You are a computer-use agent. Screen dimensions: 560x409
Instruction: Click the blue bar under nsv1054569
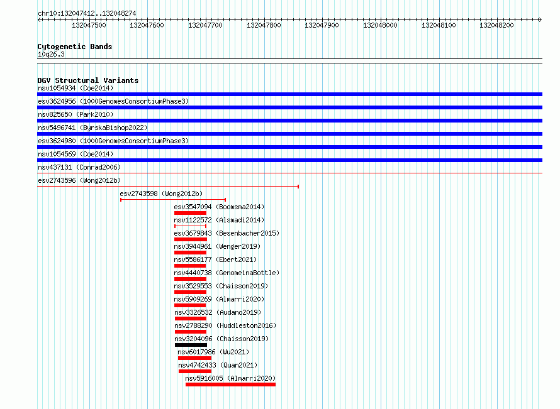pyautogui.click(x=289, y=160)
